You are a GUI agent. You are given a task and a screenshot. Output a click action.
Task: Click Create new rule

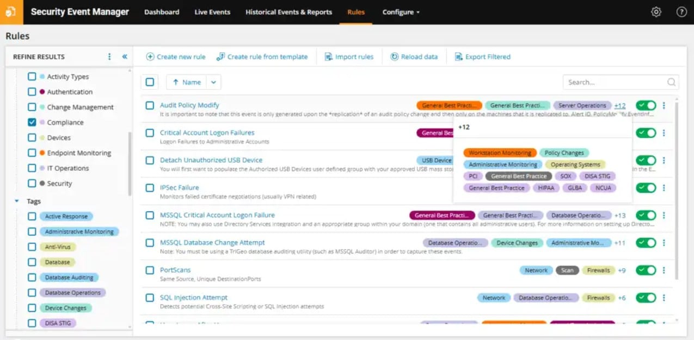tap(176, 56)
